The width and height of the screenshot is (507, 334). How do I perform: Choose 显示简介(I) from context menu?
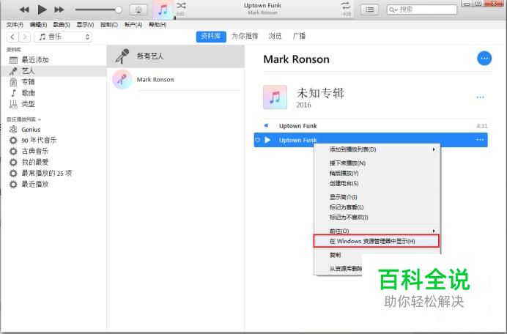(x=377, y=197)
